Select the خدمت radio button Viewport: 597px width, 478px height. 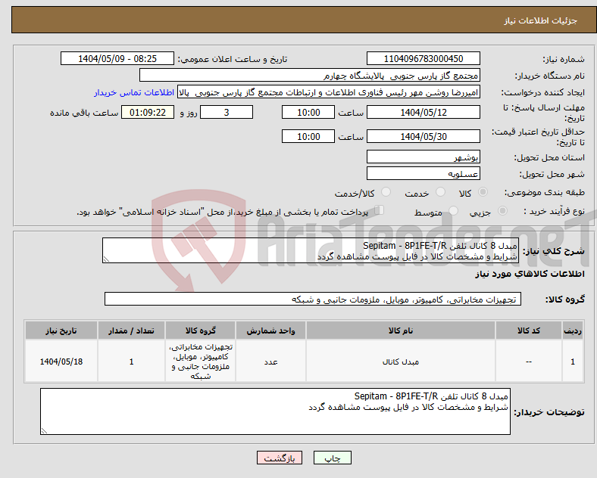(440, 192)
